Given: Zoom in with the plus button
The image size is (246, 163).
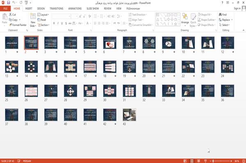Looking at the screenshot, I should pyautogui.click(x=231, y=161).
